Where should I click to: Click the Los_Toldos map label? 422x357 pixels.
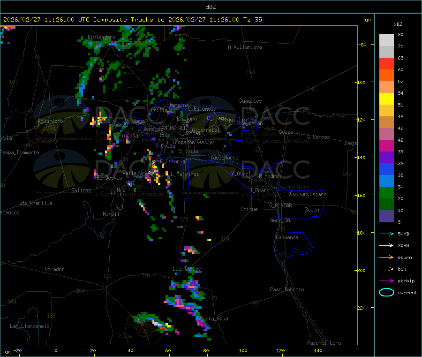pyautogui.click(x=187, y=269)
